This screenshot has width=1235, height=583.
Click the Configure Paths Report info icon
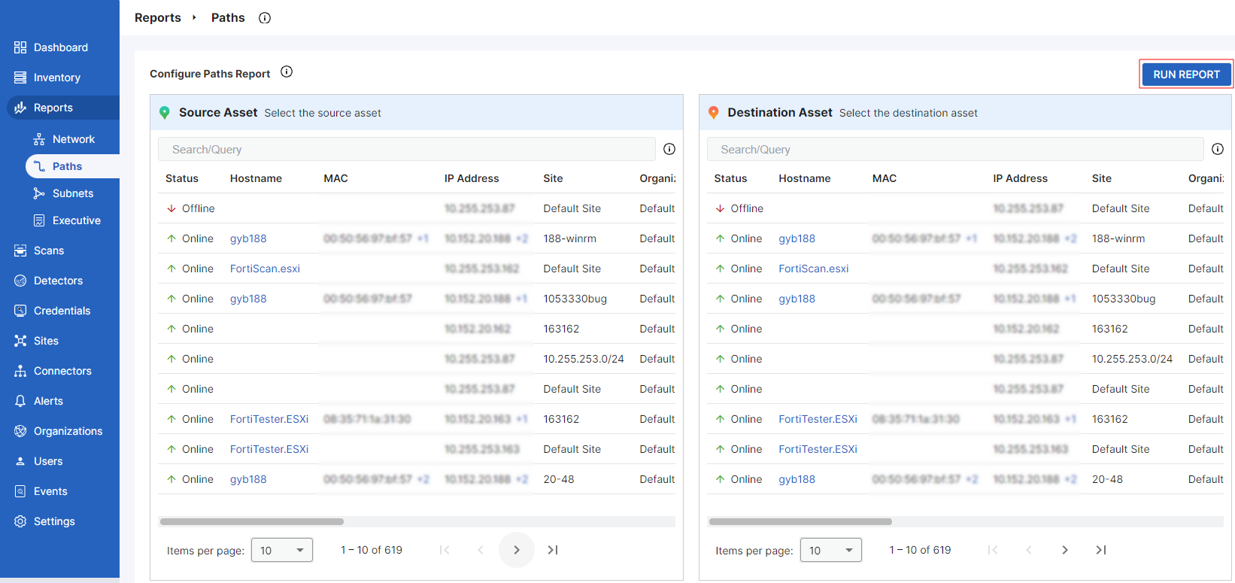(287, 72)
